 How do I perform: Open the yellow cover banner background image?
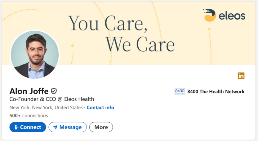174,56
